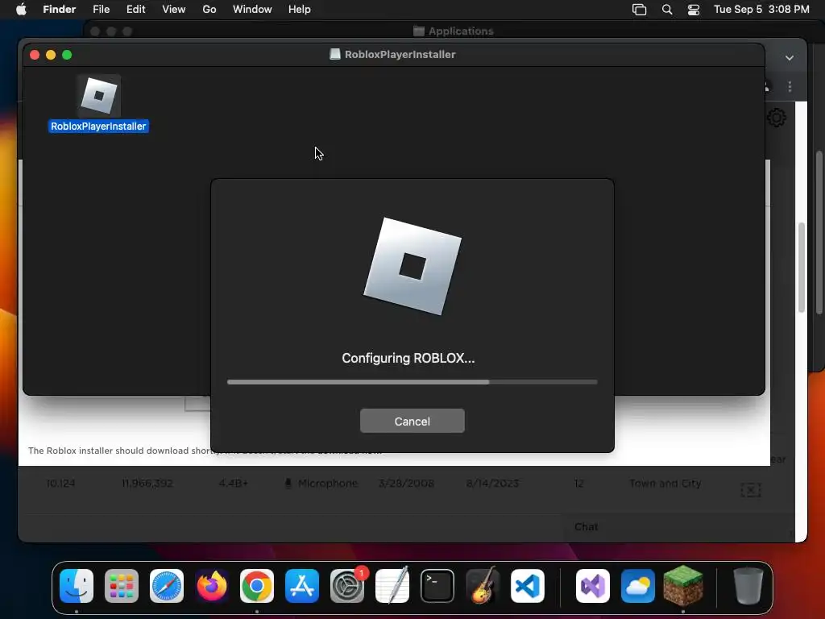
Task: Click the Configuring ROBLOX... status text
Action: click(408, 358)
